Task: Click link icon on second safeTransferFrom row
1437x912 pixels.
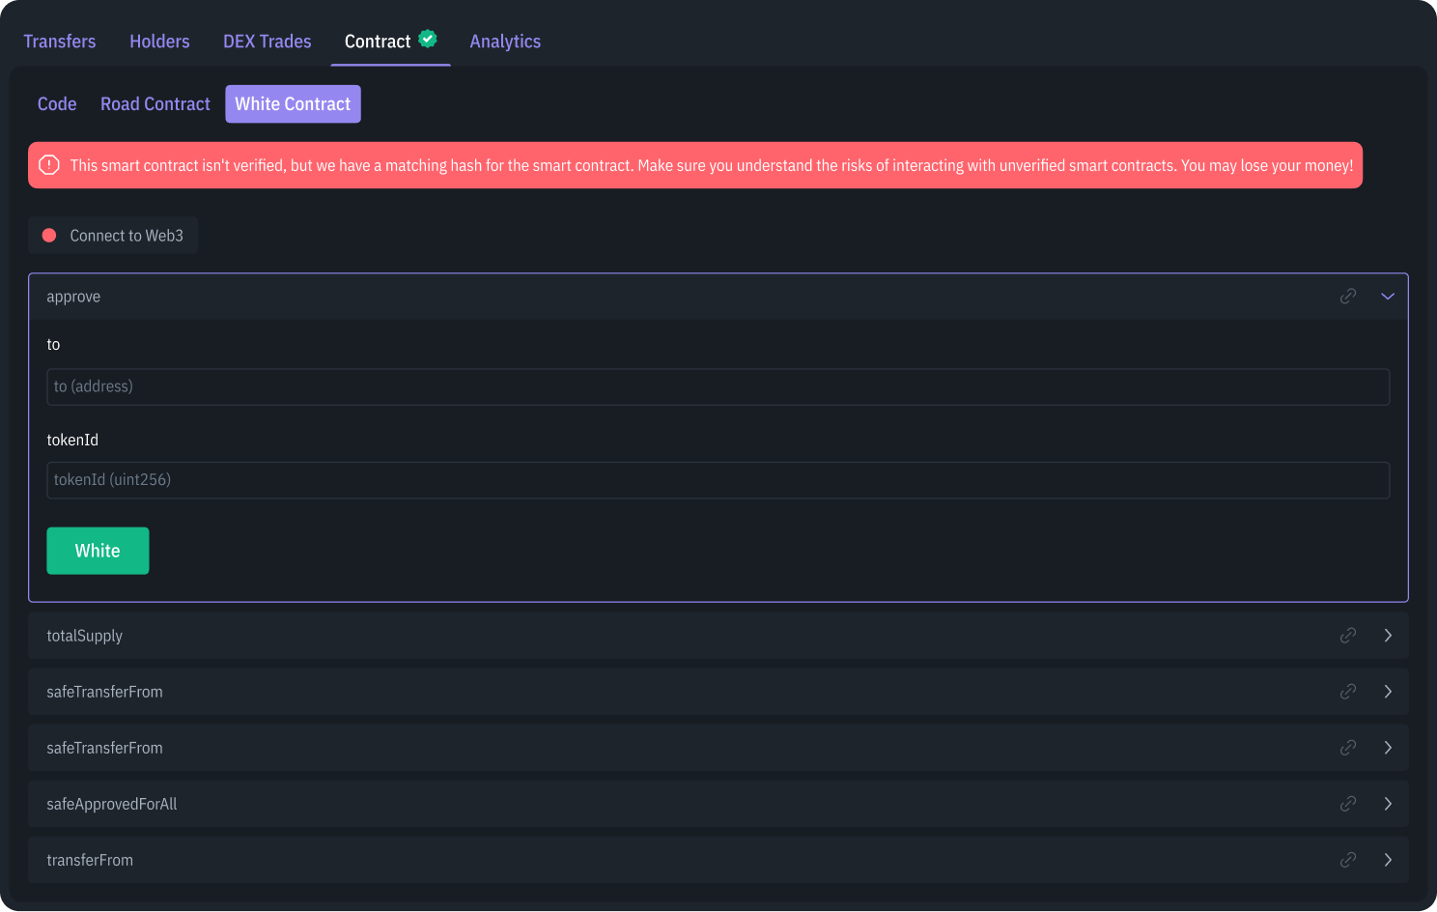Action: tap(1348, 748)
